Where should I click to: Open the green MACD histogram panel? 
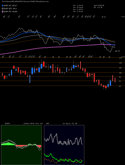[x=21, y=145]
